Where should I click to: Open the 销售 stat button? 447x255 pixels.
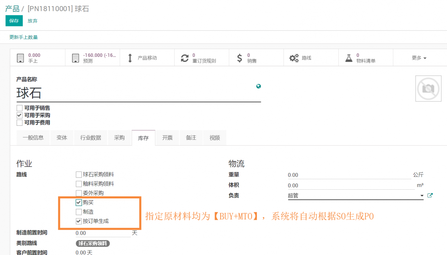pos(256,58)
